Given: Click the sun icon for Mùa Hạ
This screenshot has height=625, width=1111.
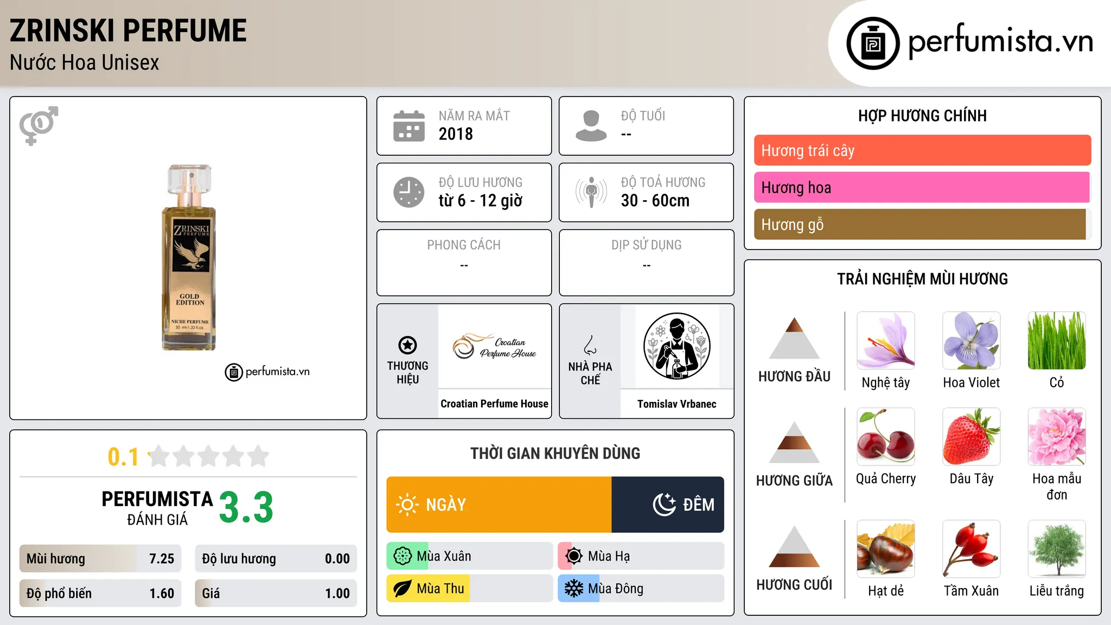Looking at the screenshot, I should [x=574, y=556].
